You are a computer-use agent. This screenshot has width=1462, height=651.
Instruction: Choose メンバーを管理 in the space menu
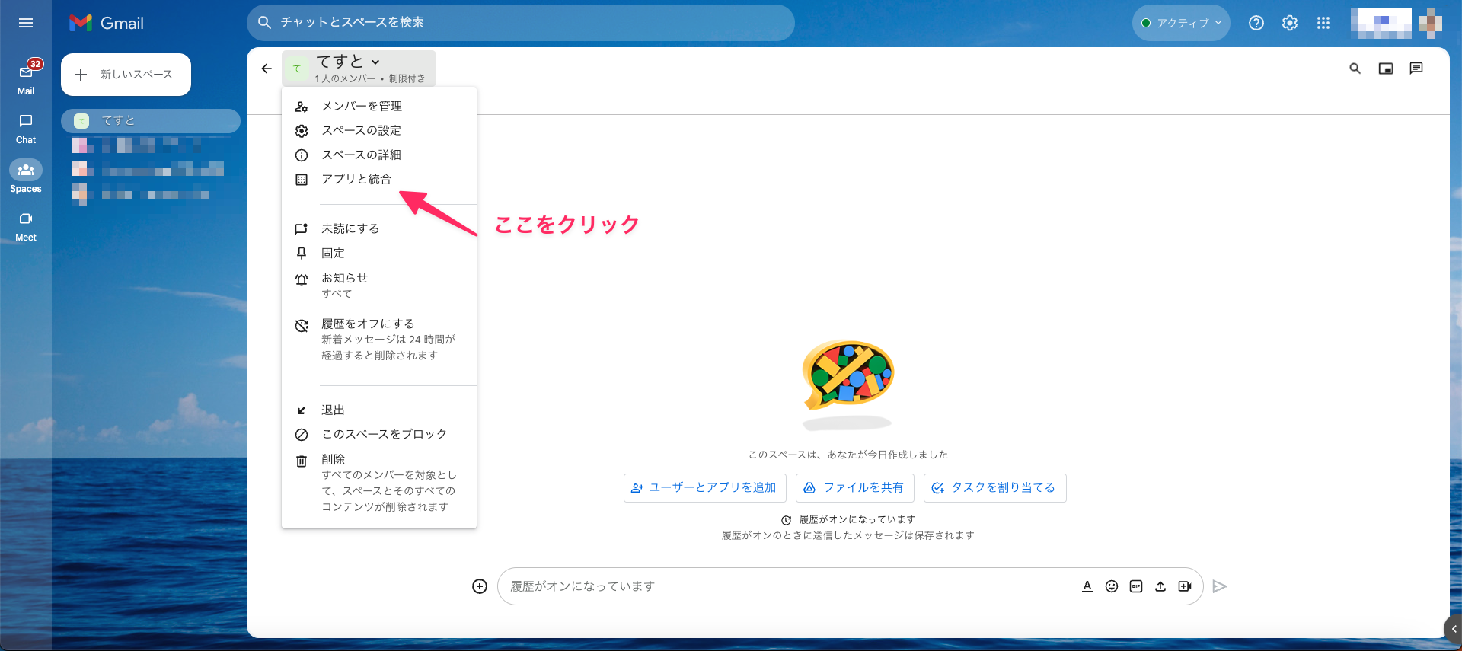point(362,106)
